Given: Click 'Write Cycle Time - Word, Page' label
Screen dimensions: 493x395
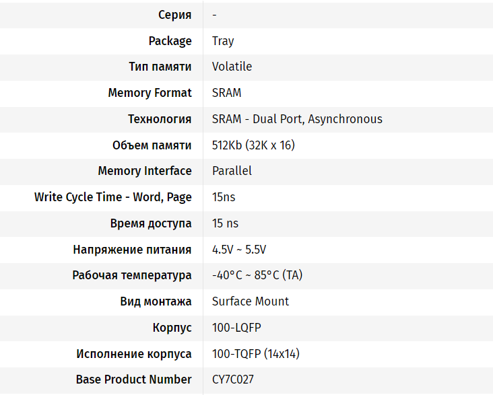Looking at the screenshot, I should tap(113, 197).
